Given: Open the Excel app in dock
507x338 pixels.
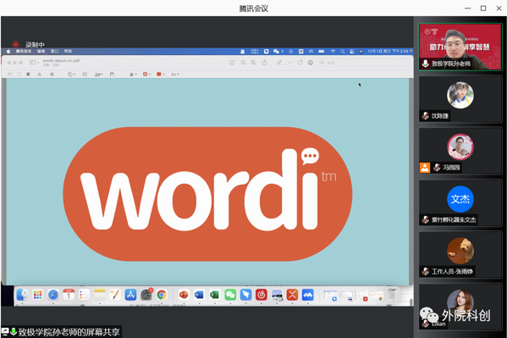Looking at the screenshot, I should [x=214, y=295].
